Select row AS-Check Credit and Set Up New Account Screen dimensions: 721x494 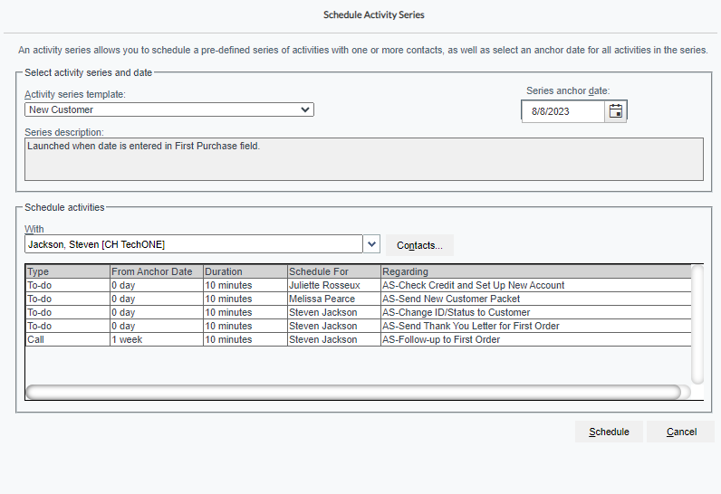coord(358,285)
